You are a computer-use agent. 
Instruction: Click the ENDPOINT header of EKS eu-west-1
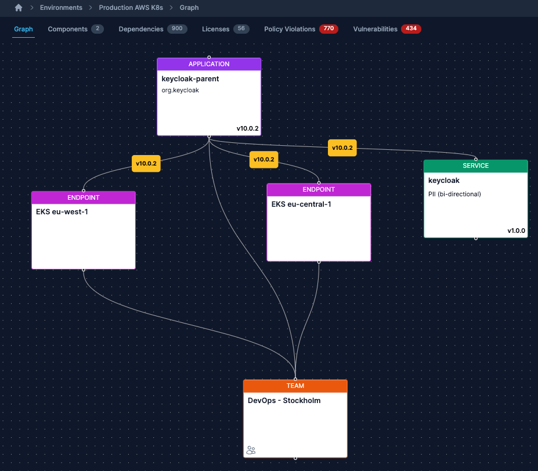[x=84, y=197]
